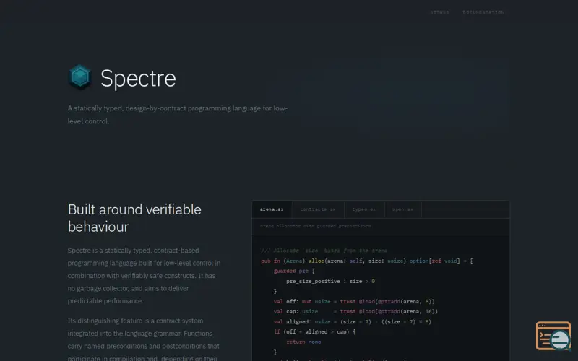The image size is (578, 361).
Task: Click the Spectre hexagon logo icon
Action: click(80, 77)
